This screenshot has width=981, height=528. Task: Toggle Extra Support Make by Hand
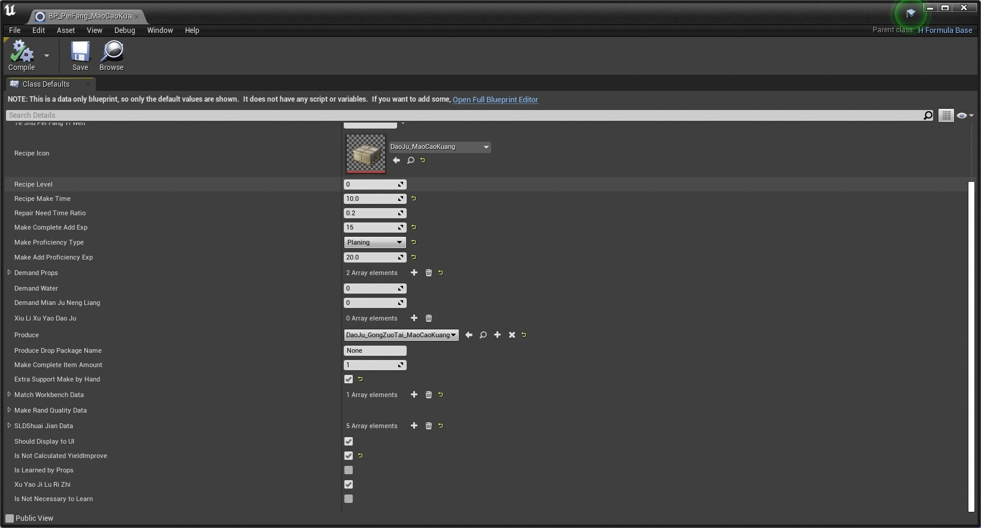coord(349,379)
